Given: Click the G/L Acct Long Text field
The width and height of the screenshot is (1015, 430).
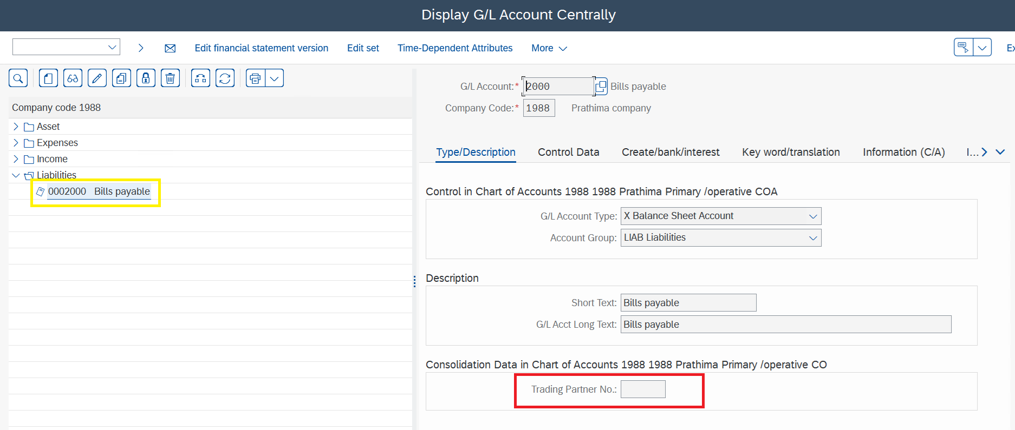Looking at the screenshot, I should pos(786,325).
